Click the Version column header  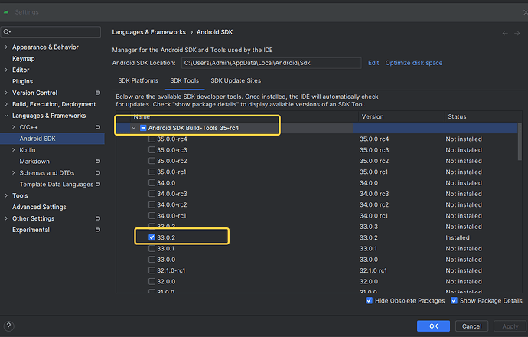click(x=373, y=116)
